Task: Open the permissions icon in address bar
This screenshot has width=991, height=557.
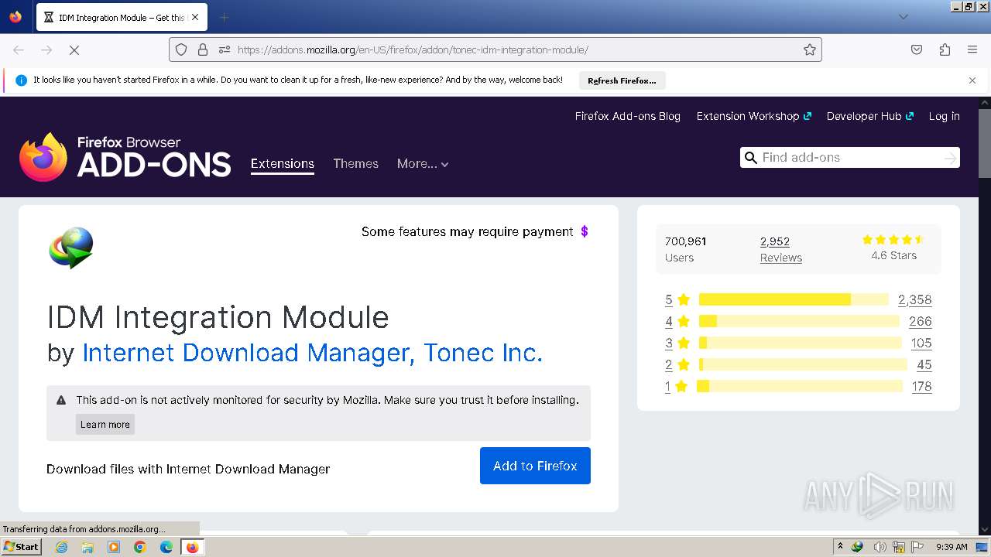Action: tap(225, 50)
